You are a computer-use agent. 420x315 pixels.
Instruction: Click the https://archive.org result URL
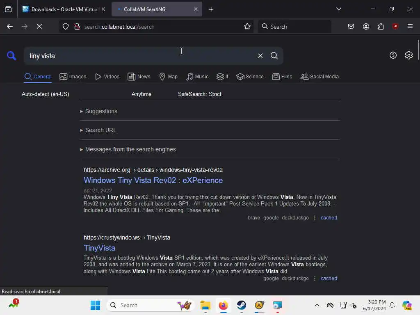153,170
